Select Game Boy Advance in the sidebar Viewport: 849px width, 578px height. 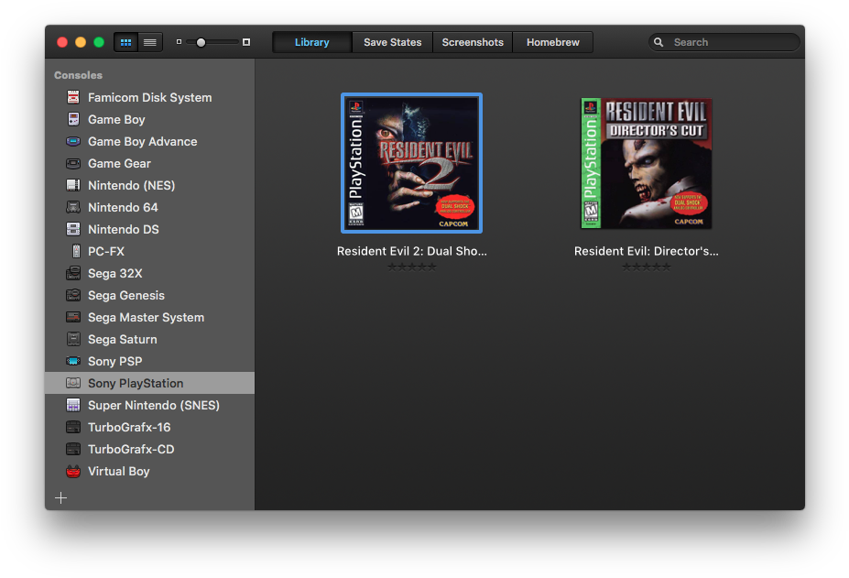coord(149,141)
